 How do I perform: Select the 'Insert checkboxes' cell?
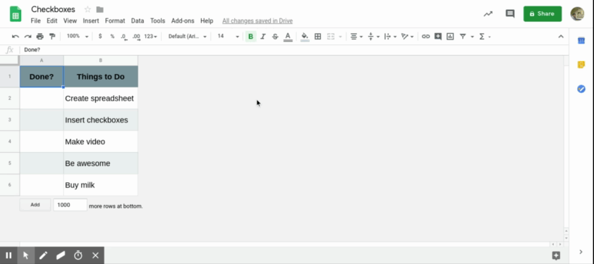[x=101, y=120]
